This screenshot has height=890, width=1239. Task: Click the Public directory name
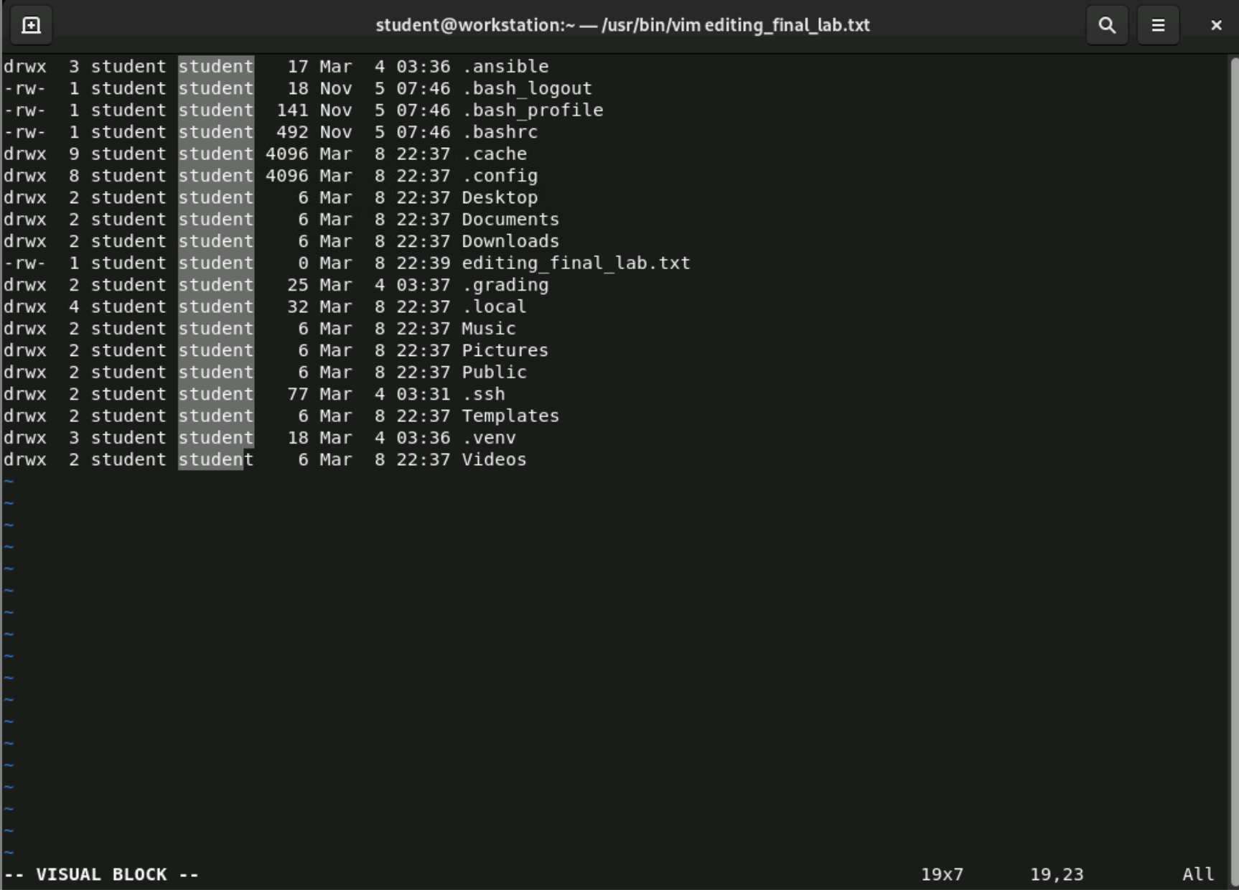(x=495, y=373)
